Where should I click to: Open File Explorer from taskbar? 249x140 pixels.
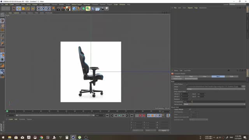point(10,137)
